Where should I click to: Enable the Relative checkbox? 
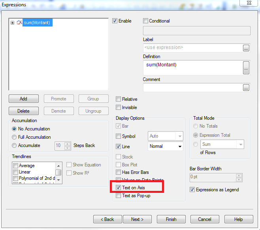[118, 99]
